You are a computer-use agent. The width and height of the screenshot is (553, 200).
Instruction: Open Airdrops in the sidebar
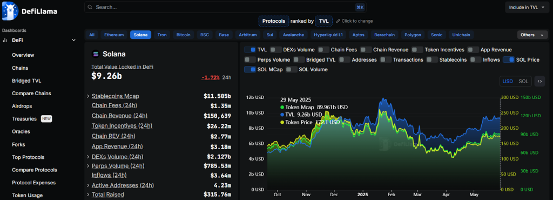tap(22, 106)
